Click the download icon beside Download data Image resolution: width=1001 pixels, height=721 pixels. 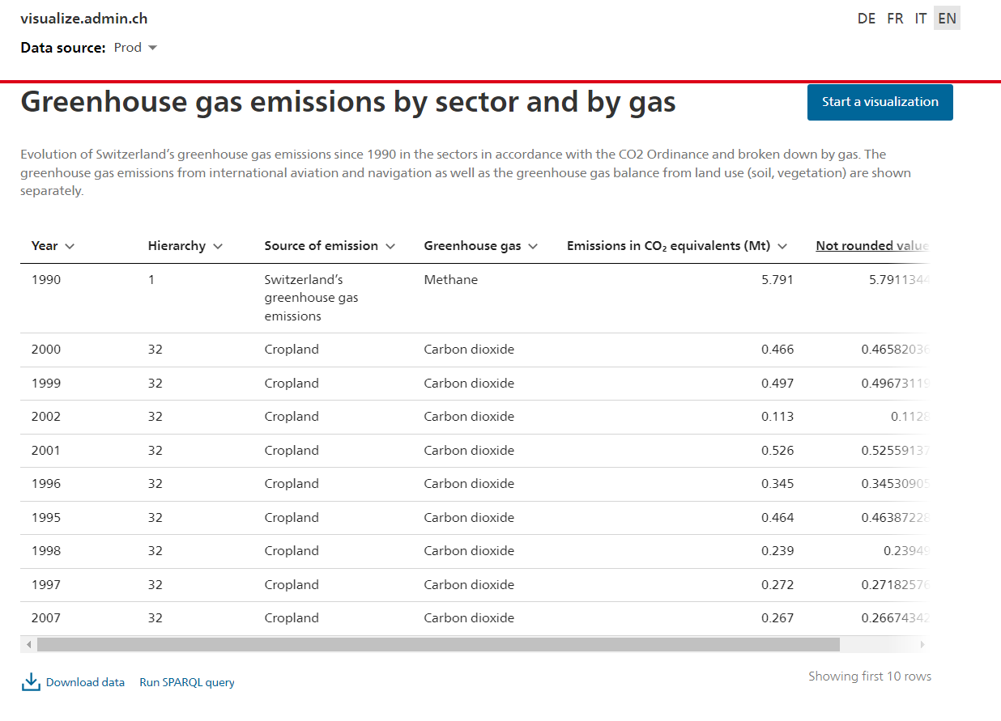(x=31, y=682)
